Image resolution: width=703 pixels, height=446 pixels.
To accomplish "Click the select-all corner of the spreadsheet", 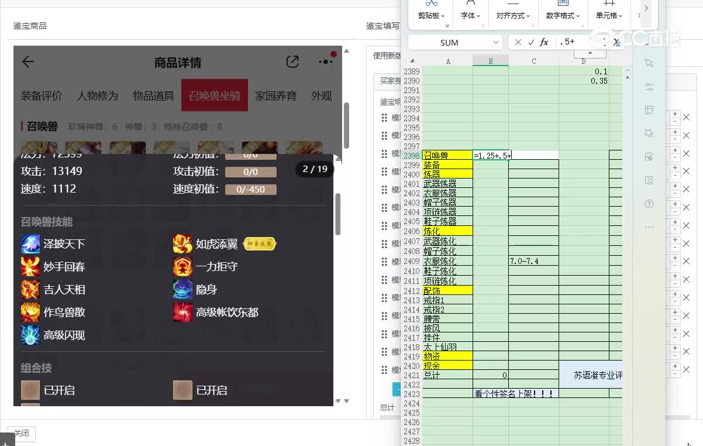I will click(412, 61).
